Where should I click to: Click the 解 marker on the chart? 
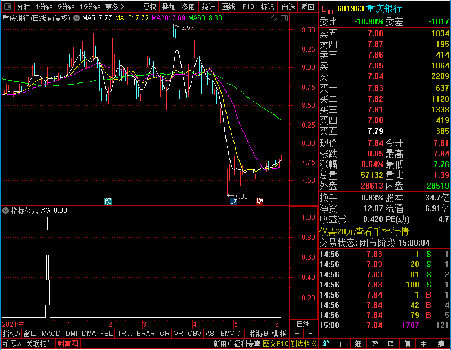click(x=108, y=202)
